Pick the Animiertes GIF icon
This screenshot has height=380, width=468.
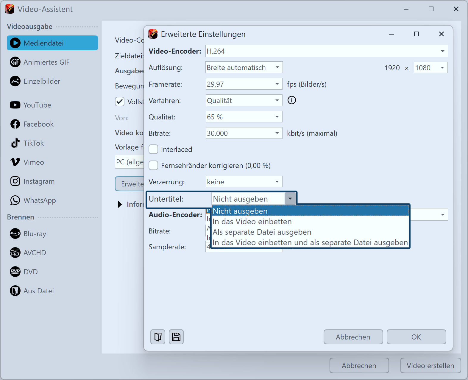pos(15,62)
